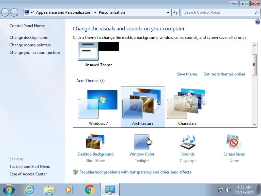
Task: Go to Control Panel Home
Action: click(27, 26)
